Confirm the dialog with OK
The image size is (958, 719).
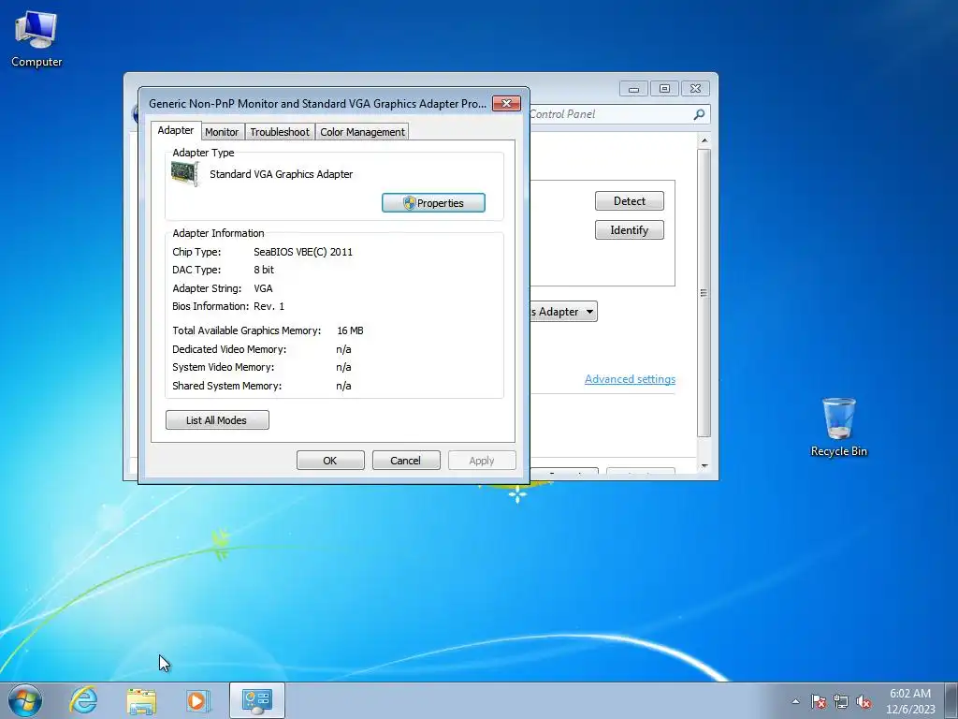click(x=330, y=461)
